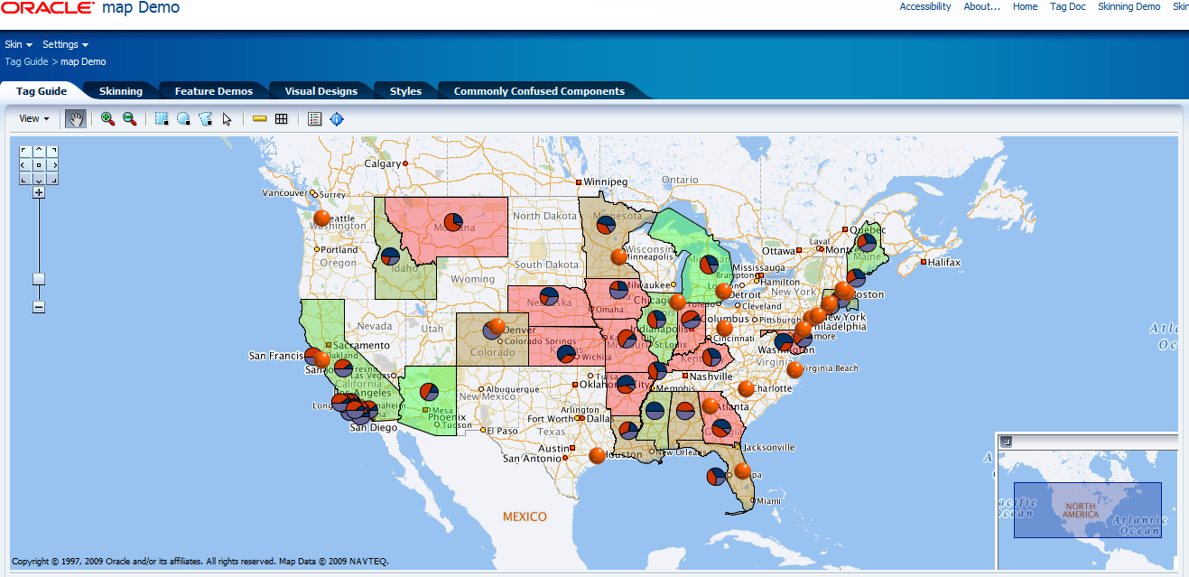1189x577 pixels.
Task: Click the Zoom In magnifier tool
Action: click(x=107, y=118)
